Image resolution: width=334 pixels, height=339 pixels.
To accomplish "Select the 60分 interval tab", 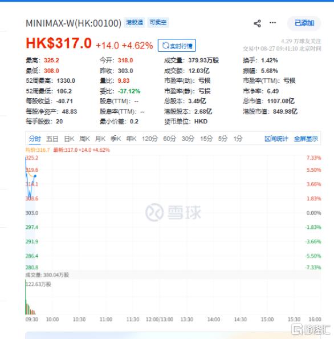I will (x=169, y=139).
